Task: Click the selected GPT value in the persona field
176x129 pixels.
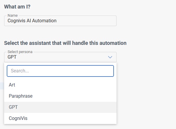Action: point(12,57)
